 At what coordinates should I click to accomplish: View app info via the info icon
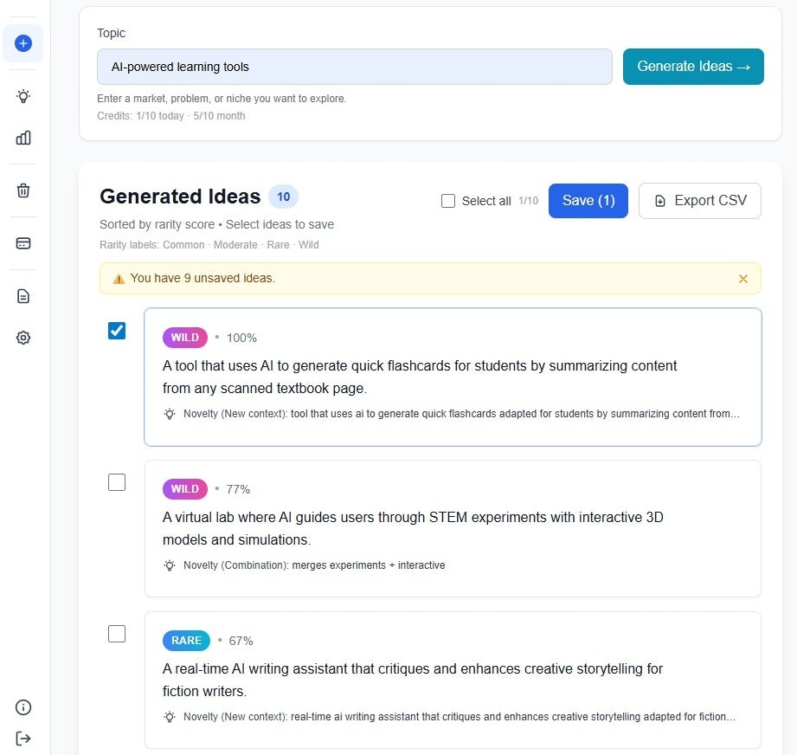22,707
